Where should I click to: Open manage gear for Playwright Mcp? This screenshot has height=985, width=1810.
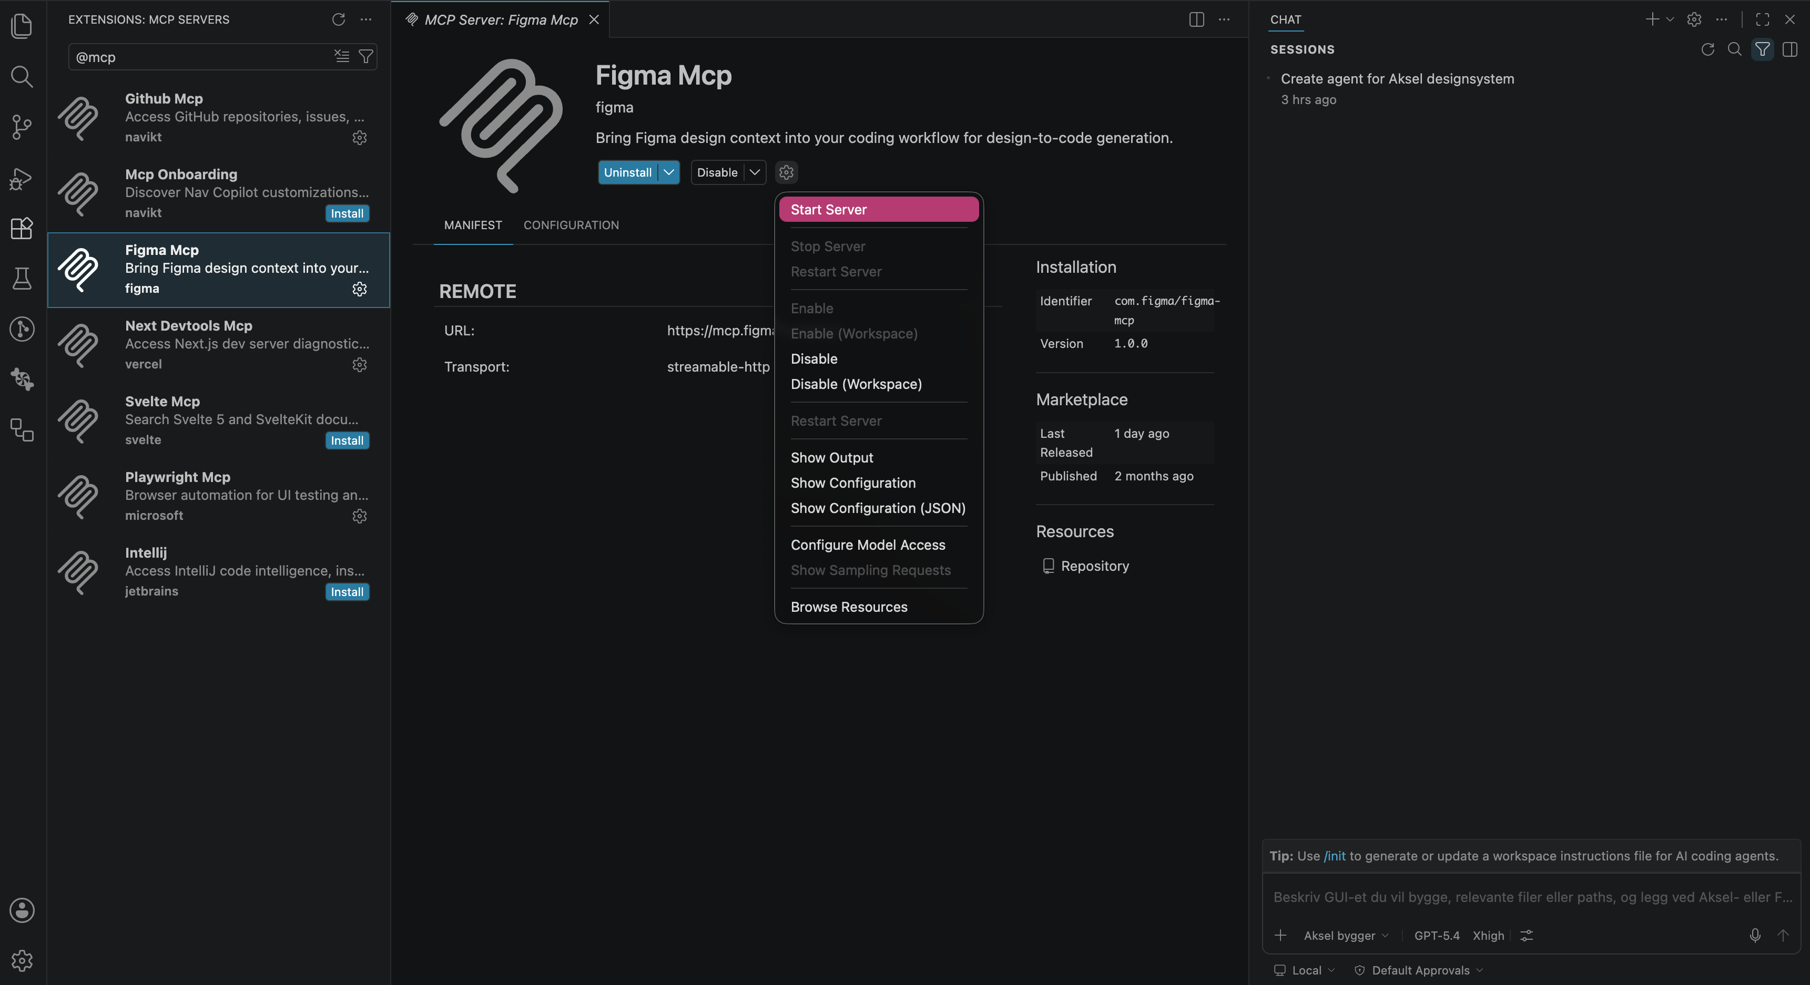[360, 516]
